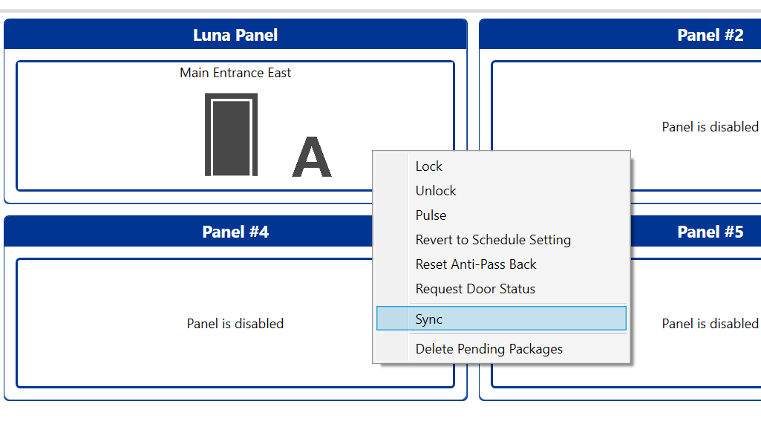Viewport: 761px width, 427px height.
Task: Choose Unlock in the context menu
Action: point(436,191)
